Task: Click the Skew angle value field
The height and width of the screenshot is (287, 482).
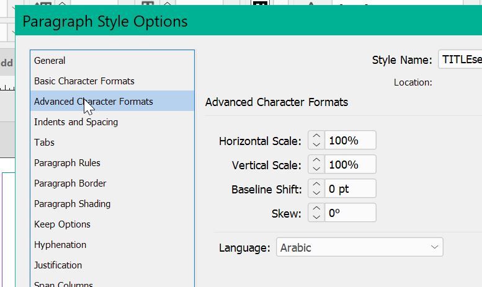Action: tap(350, 213)
